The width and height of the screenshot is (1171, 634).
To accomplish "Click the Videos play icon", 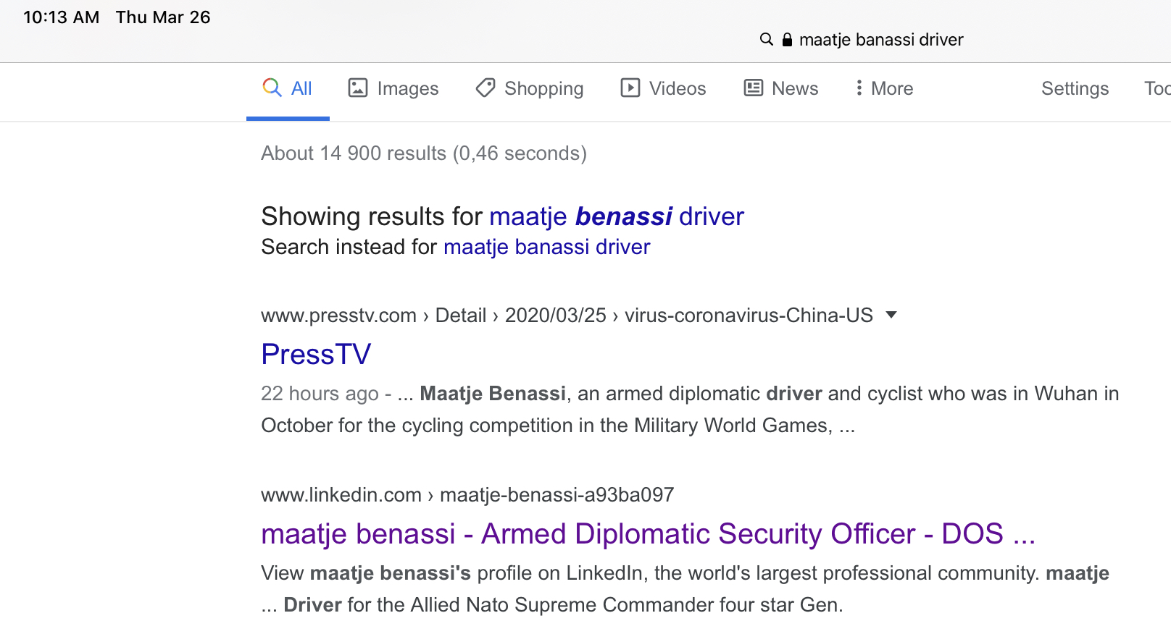I will [x=630, y=88].
